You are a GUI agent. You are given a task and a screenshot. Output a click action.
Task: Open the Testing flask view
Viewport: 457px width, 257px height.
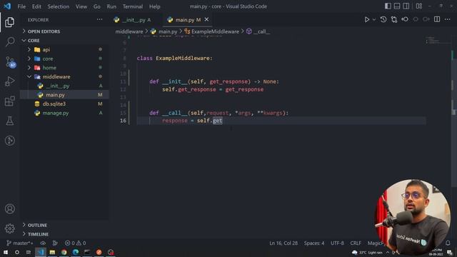tap(10, 121)
